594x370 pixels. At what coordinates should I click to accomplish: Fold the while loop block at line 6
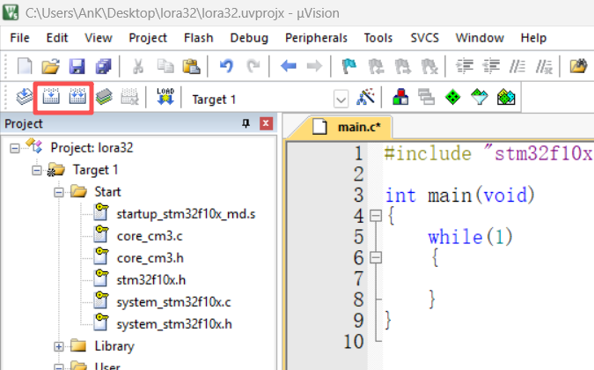click(376, 258)
